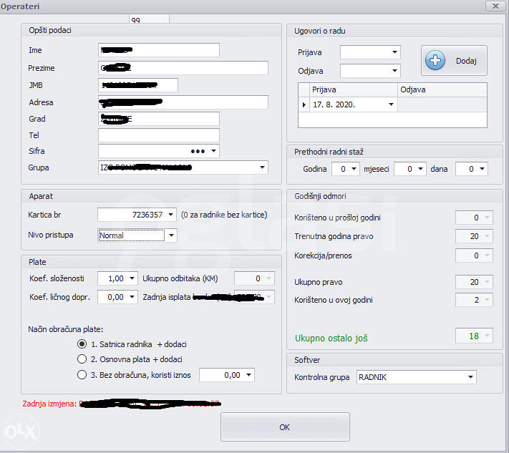
Task: Open the Prijava date dropdown
Action: click(394, 52)
